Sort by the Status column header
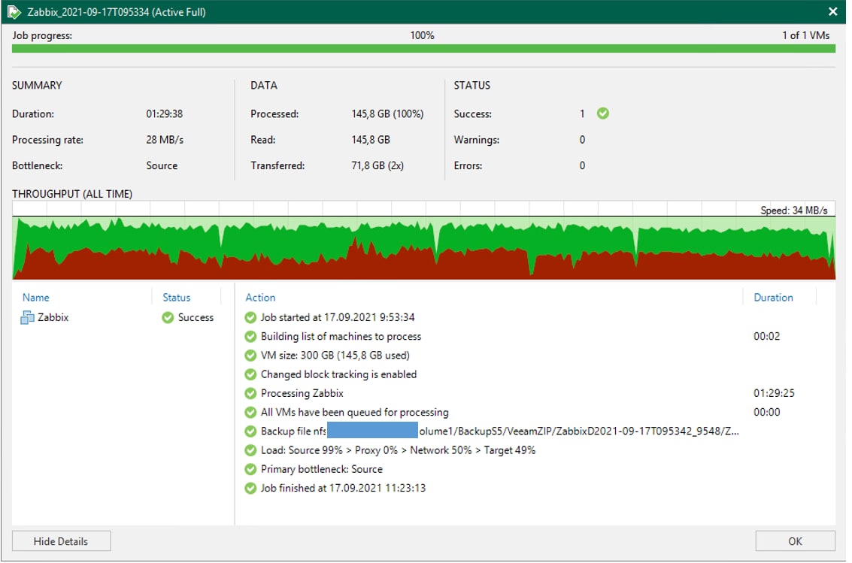The height and width of the screenshot is (563, 852). tap(177, 299)
